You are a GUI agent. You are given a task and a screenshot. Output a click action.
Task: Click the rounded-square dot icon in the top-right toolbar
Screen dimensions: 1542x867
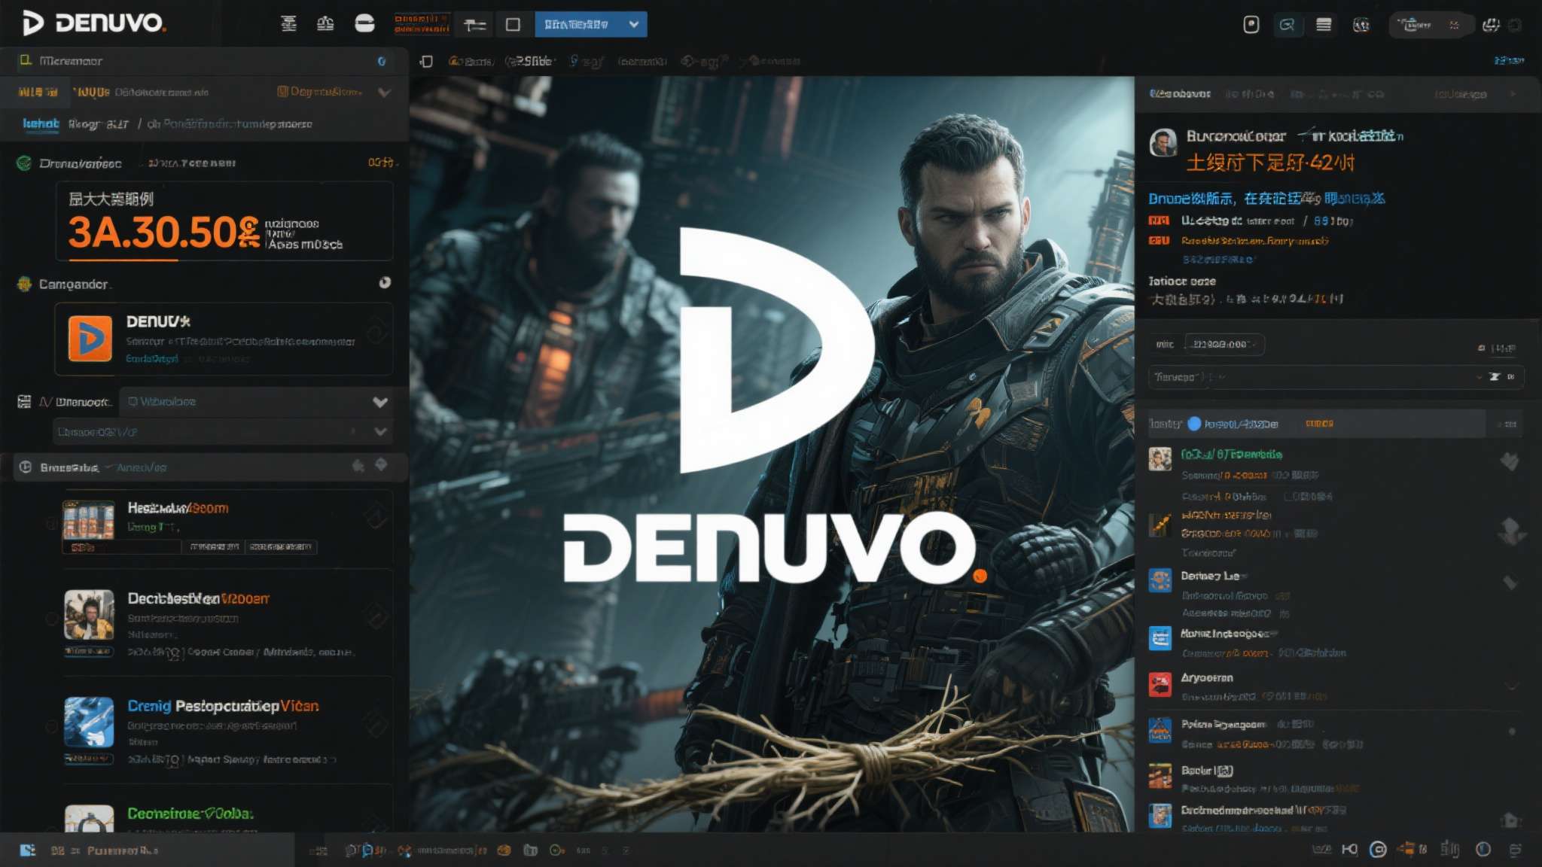pos(1251,25)
